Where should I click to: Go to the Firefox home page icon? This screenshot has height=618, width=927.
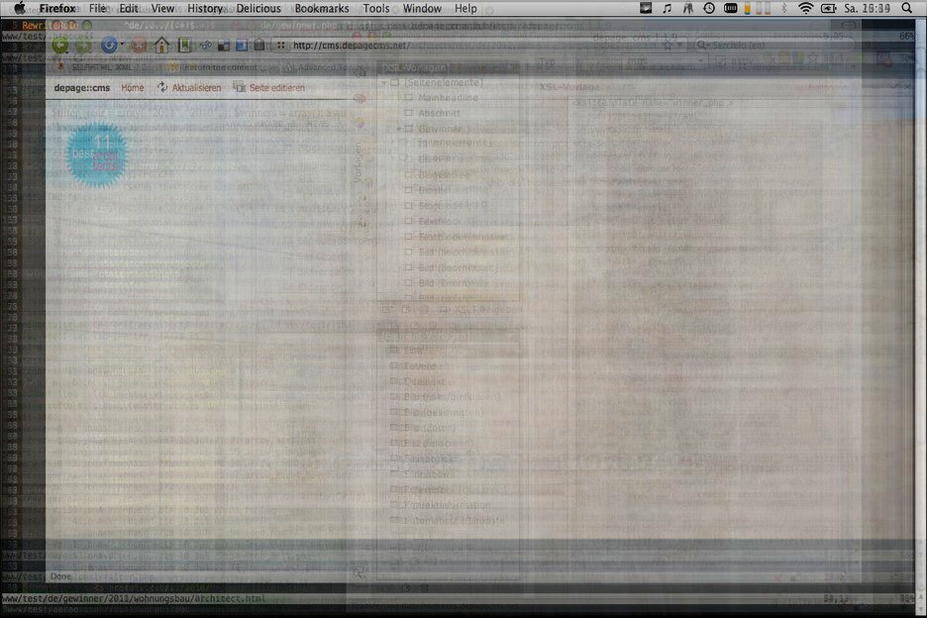tap(161, 45)
